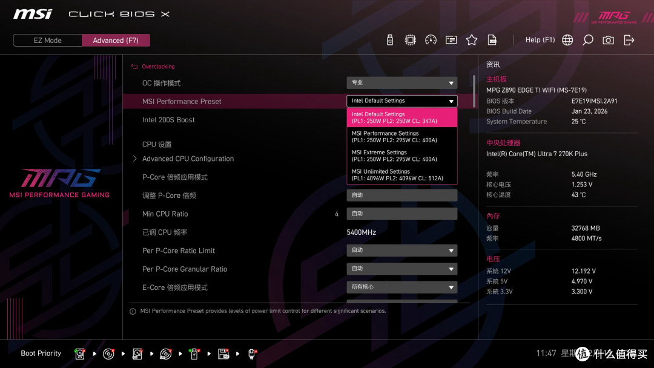Image resolution: width=654 pixels, height=368 pixels.
Task: Click the 4800 MT/s memory speed value
Action: [x=586, y=238]
